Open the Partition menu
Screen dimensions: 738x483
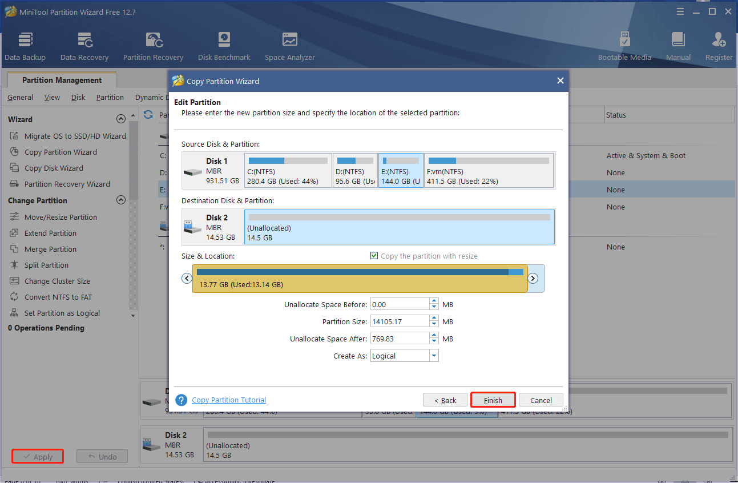110,97
